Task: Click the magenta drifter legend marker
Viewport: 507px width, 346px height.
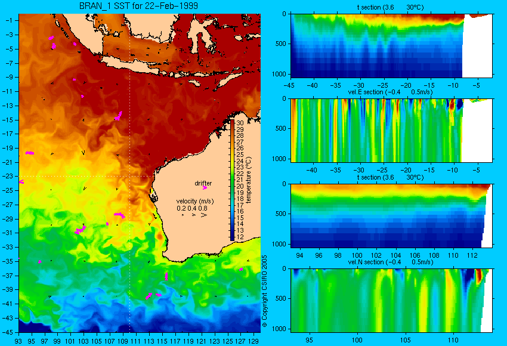Action: (205, 187)
